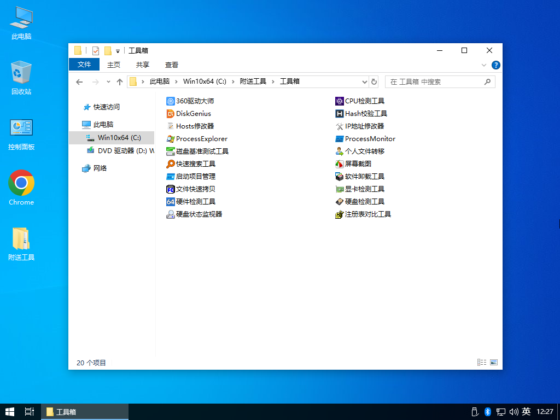Click the Chrome desktop icon

coord(21,183)
